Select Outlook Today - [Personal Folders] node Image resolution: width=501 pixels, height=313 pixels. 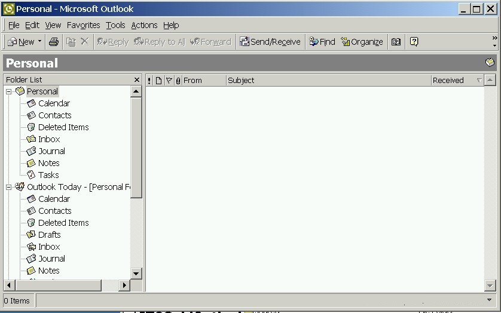pos(78,187)
